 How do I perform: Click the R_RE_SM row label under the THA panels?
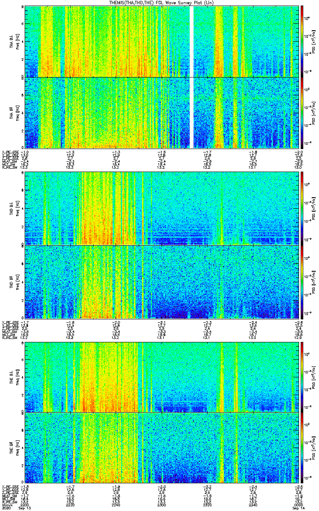(10, 167)
